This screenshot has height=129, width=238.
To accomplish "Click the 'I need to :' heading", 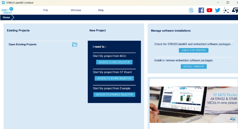I will pyautogui.click(x=100, y=47).
